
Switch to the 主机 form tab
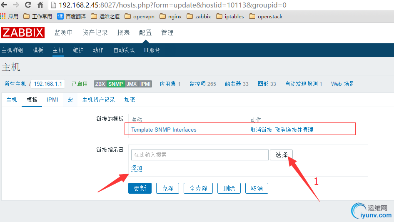[x=12, y=100]
